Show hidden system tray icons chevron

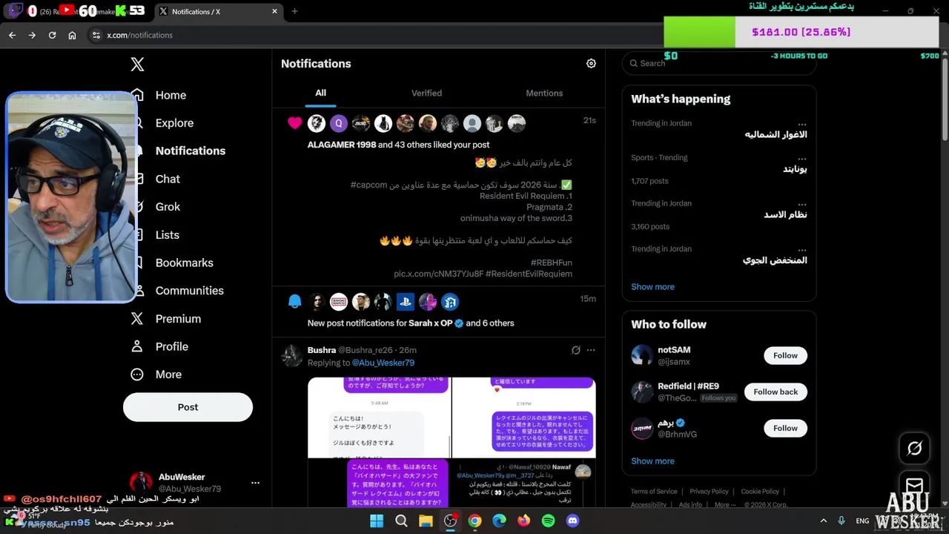823,521
